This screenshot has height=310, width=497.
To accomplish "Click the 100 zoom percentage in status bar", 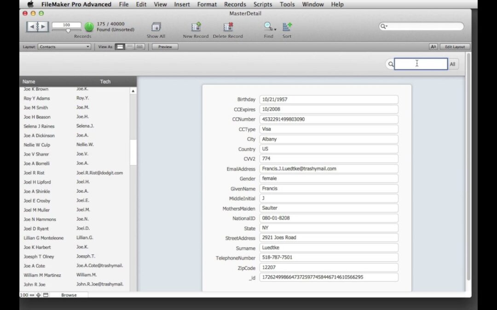I will pos(24,295).
